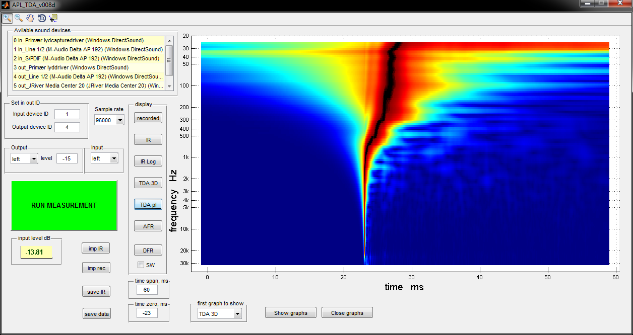
Task: Show the IR Log display
Action: (148, 161)
